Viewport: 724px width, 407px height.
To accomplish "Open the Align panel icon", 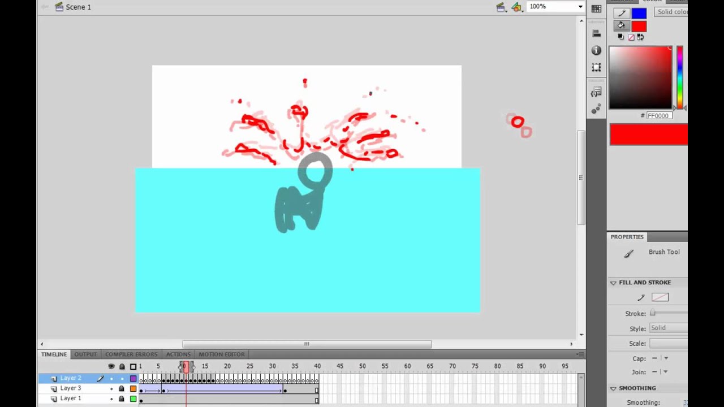I will [596, 33].
